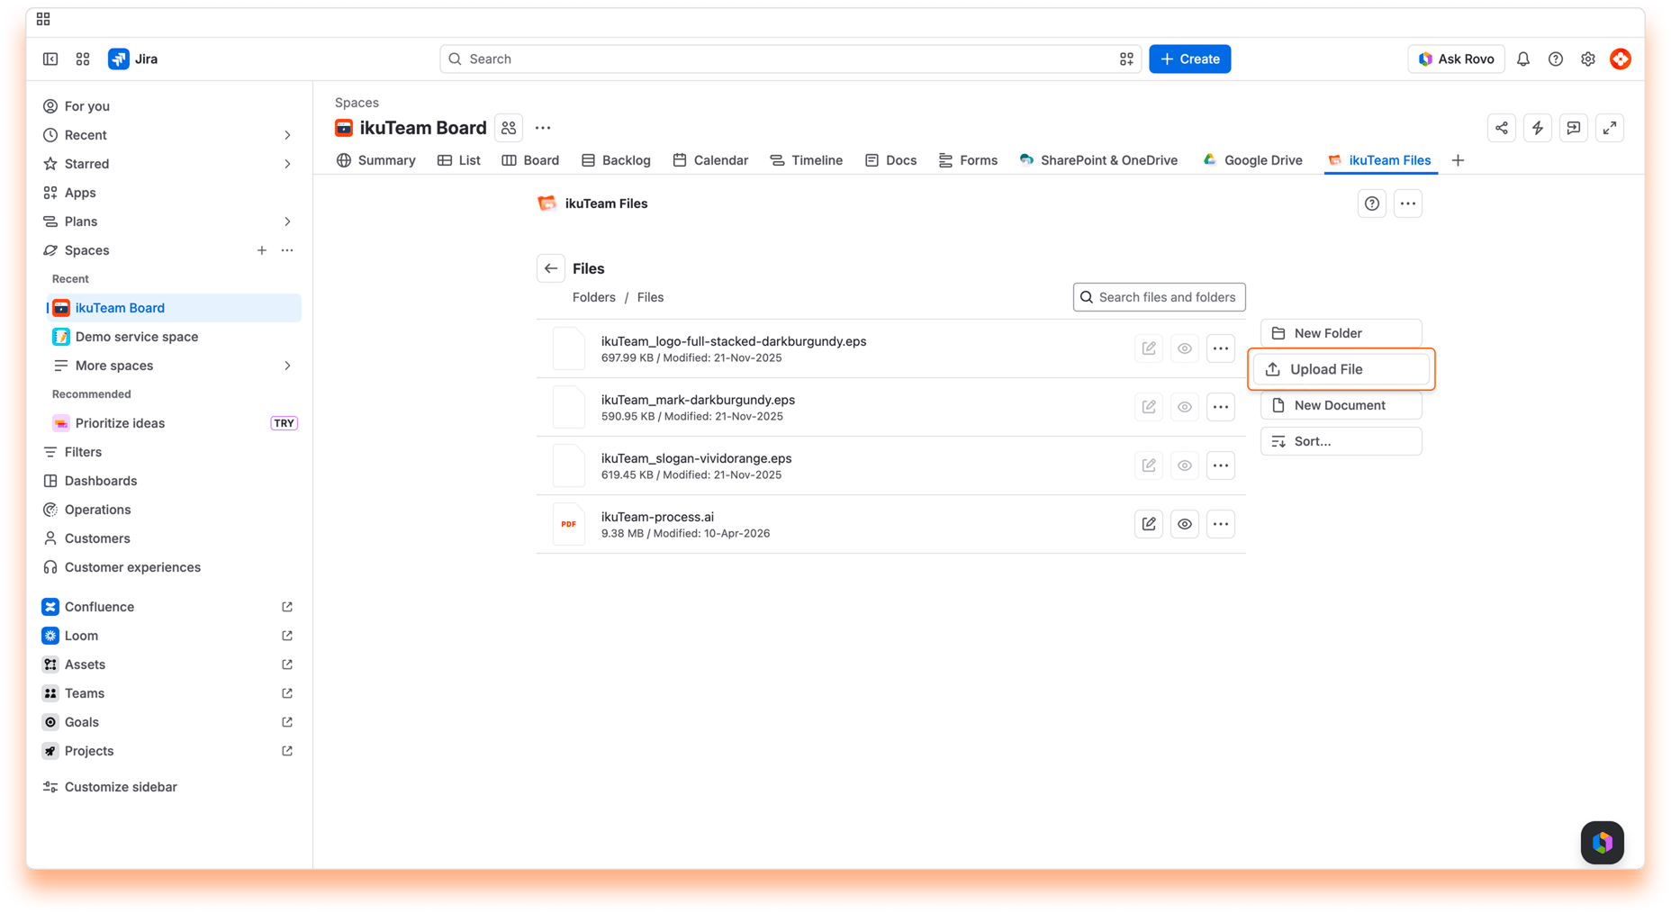The width and height of the screenshot is (1671, 913).
Task: Open the automation lightning bolt icon
Action: (x=1538, y=128)
